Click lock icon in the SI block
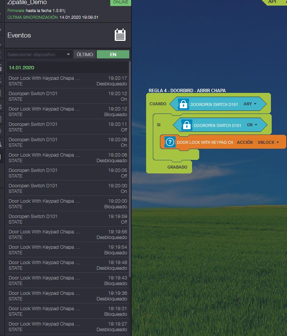Viewport: 287px width, 336px height. pyautogui.click(x=186, y=125)
